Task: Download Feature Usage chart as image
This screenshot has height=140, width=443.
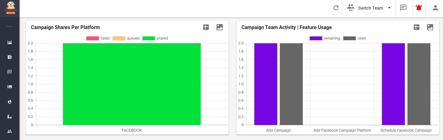Action: [430, 27]
